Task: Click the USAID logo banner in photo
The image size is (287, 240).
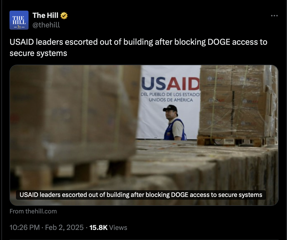Action: [x=170, y=84]
